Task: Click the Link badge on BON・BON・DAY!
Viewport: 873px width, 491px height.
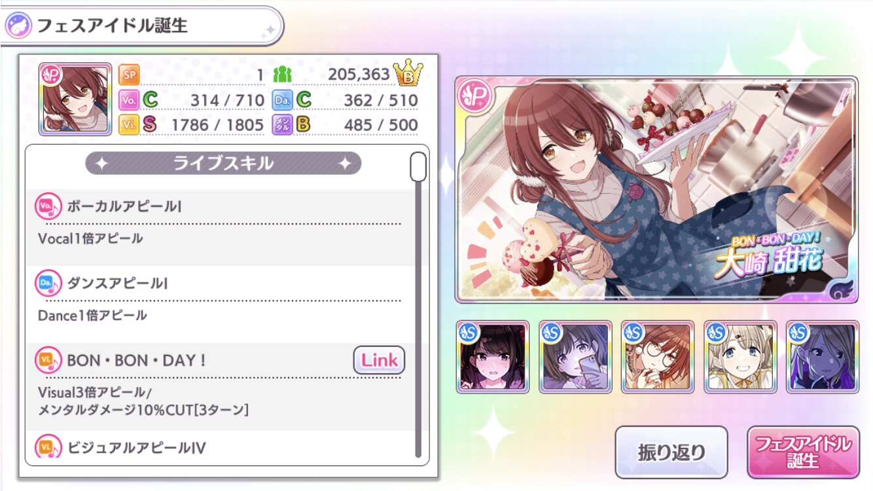Action: pyautogui.click(x=380, y=360)
